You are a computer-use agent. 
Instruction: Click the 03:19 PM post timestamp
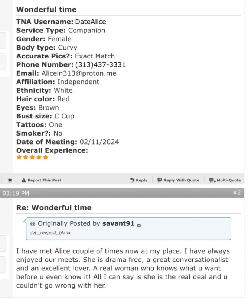click(x=16, y=193)
